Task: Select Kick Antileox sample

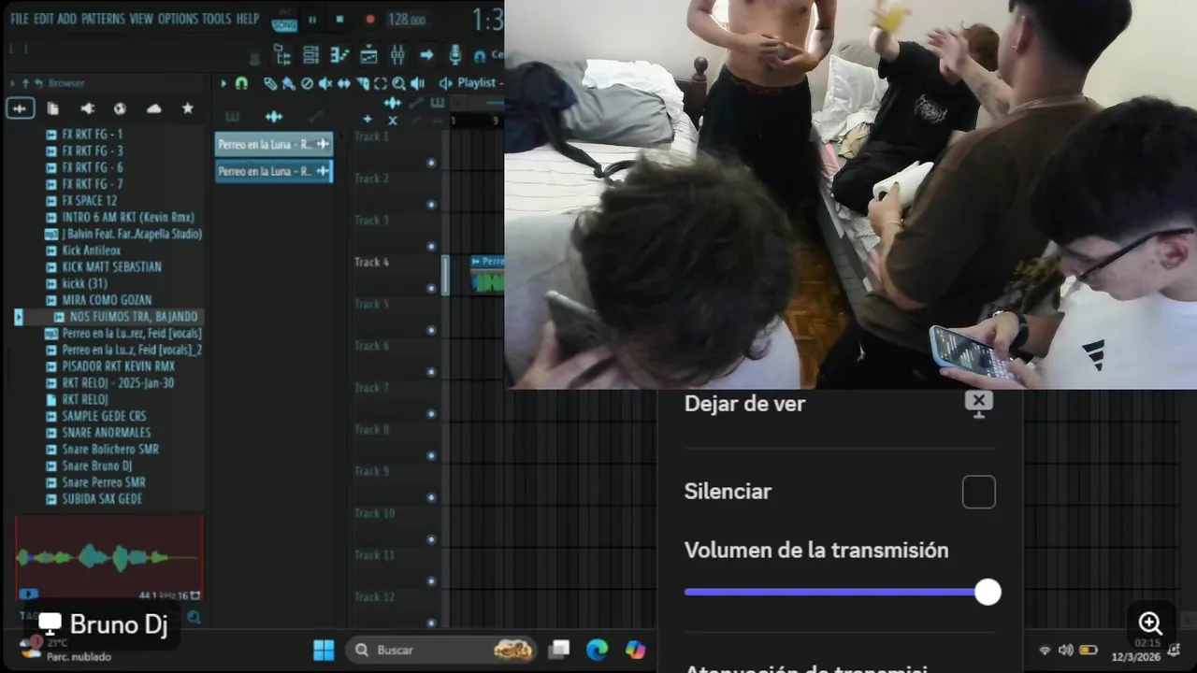Action: click(x=91, y=251)
